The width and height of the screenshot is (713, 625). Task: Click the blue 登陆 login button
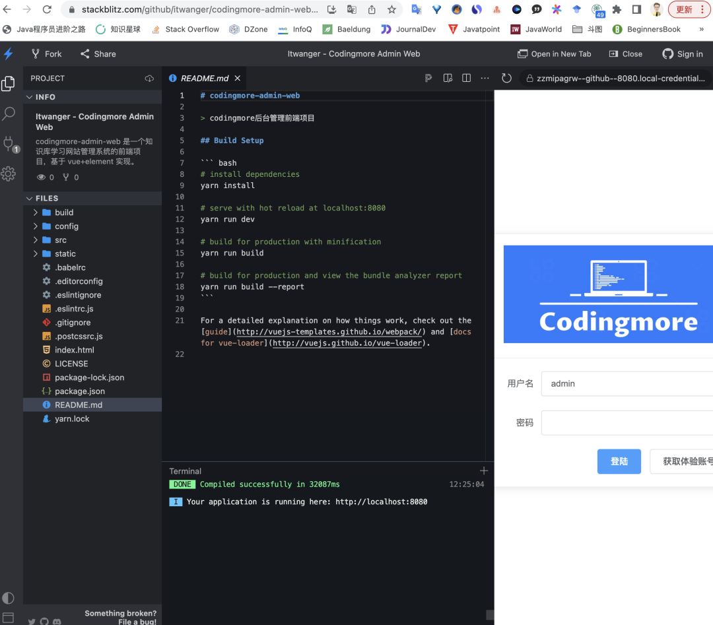(x=619, y=461)
